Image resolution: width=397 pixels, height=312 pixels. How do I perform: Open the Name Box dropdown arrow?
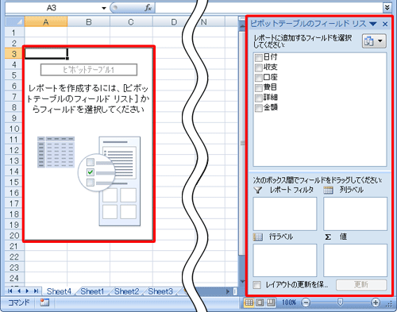[104, 8]
